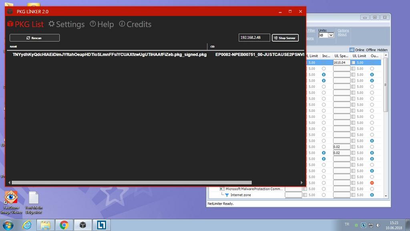Click the 1610.04 upload speed cell
The image size is (410, 231).
pos(342,63)
